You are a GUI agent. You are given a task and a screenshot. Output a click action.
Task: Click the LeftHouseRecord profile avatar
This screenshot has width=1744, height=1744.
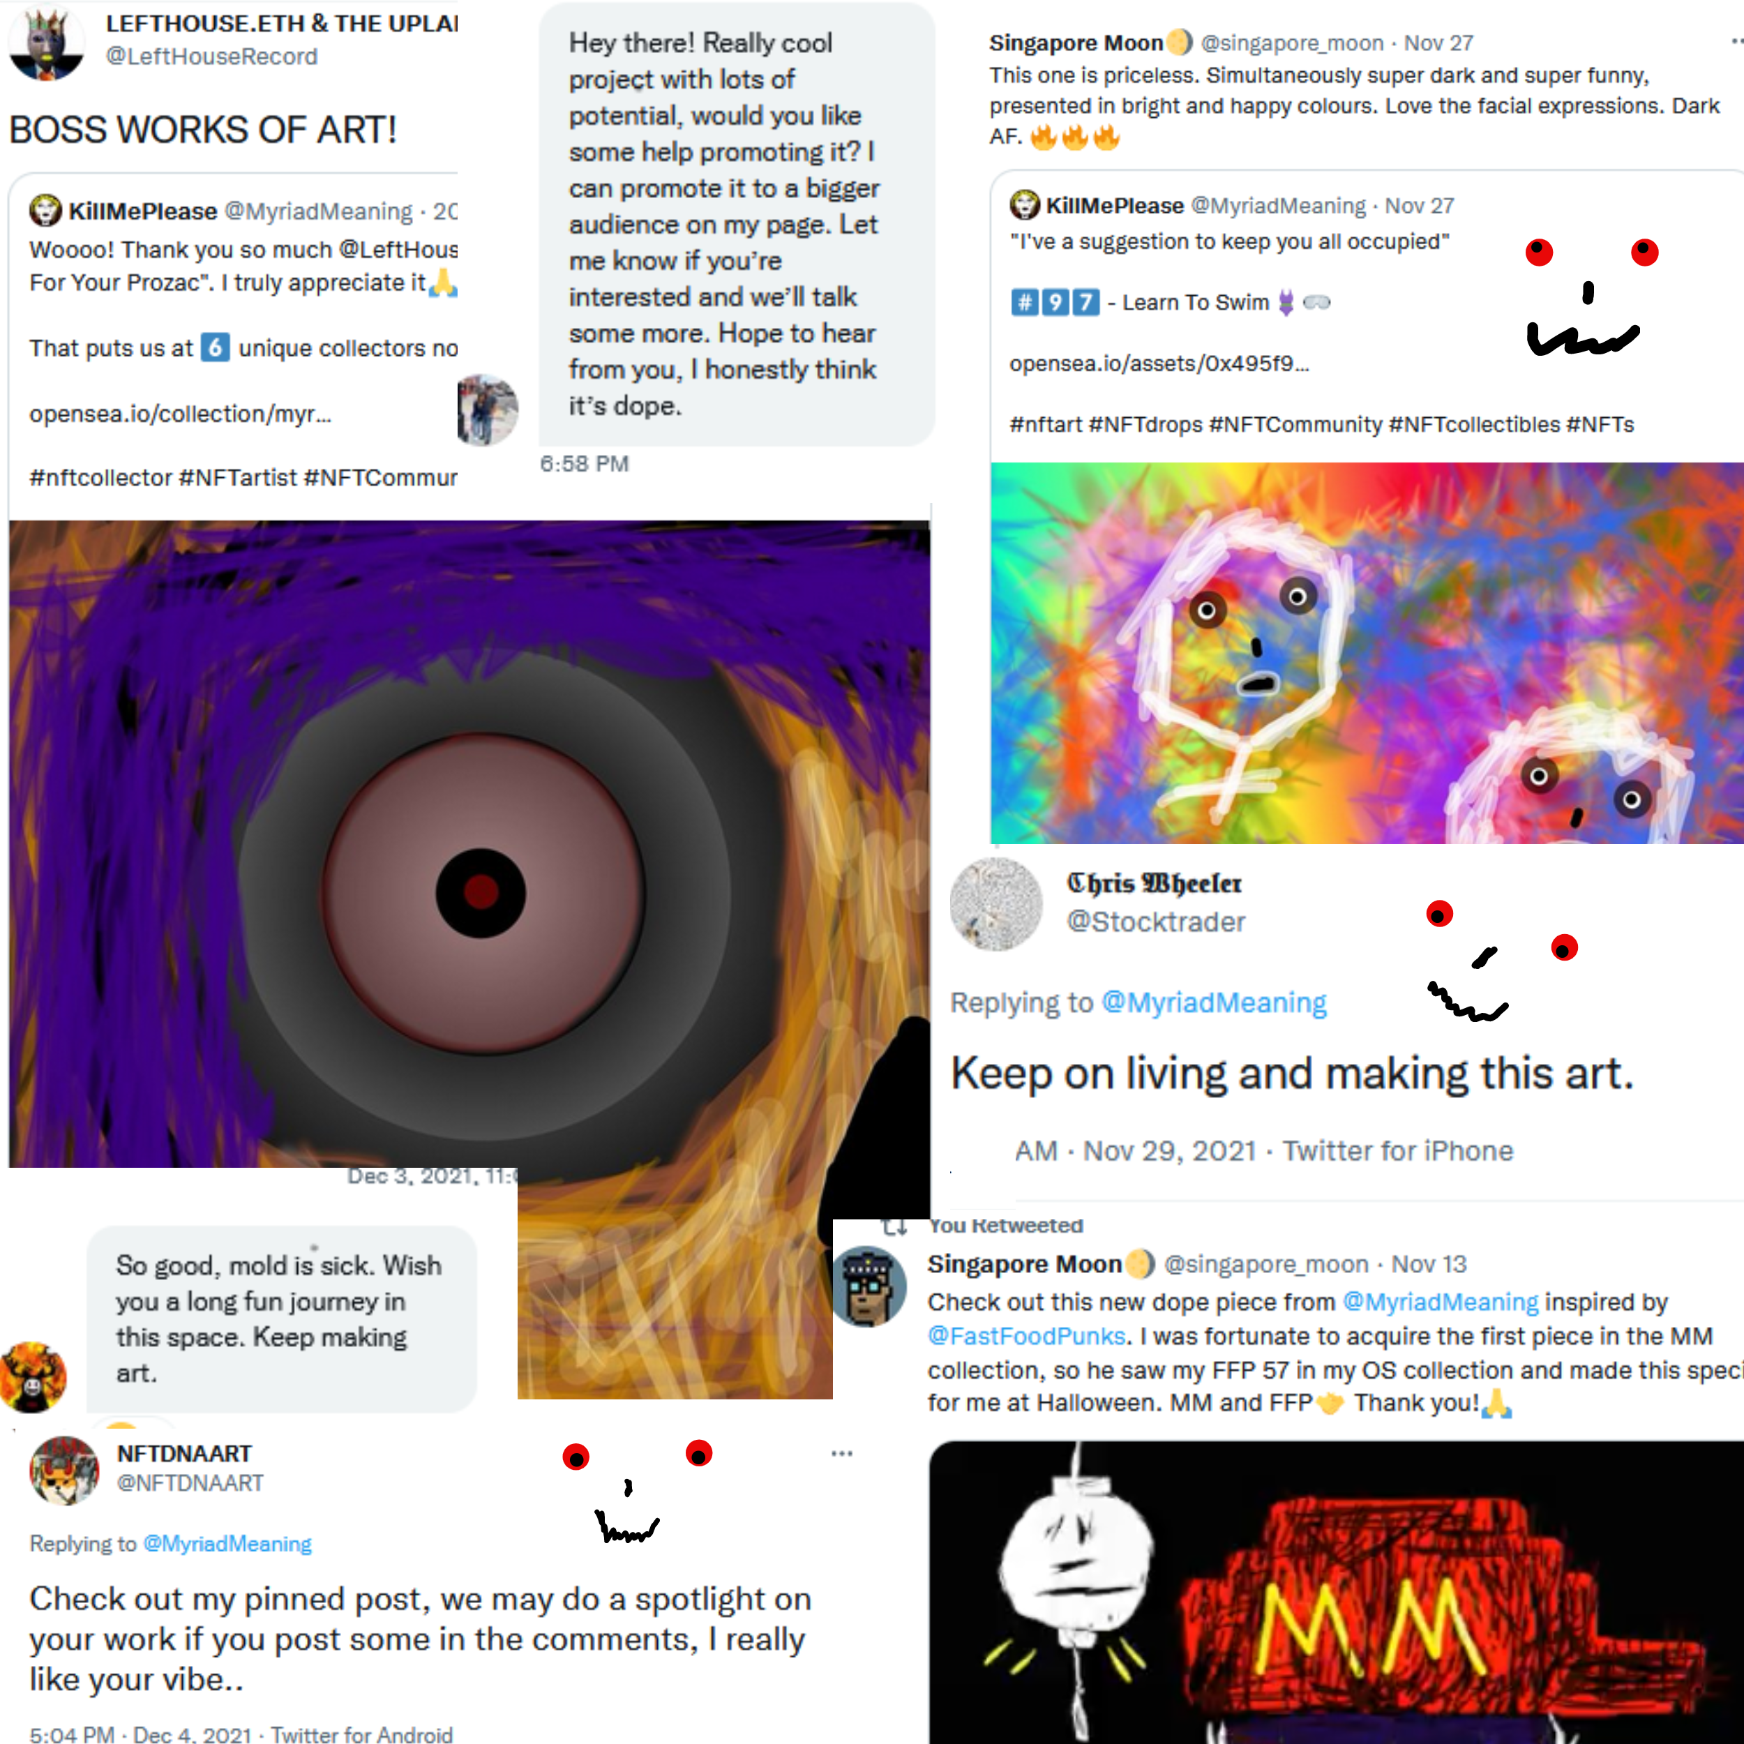[x=46, y=43]
